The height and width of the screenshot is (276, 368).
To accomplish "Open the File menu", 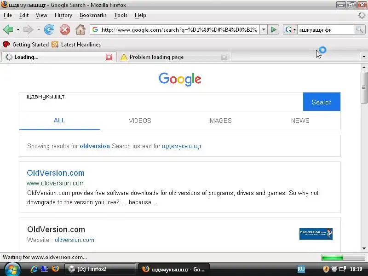I will pyautogui.click(x=8, y=15).
